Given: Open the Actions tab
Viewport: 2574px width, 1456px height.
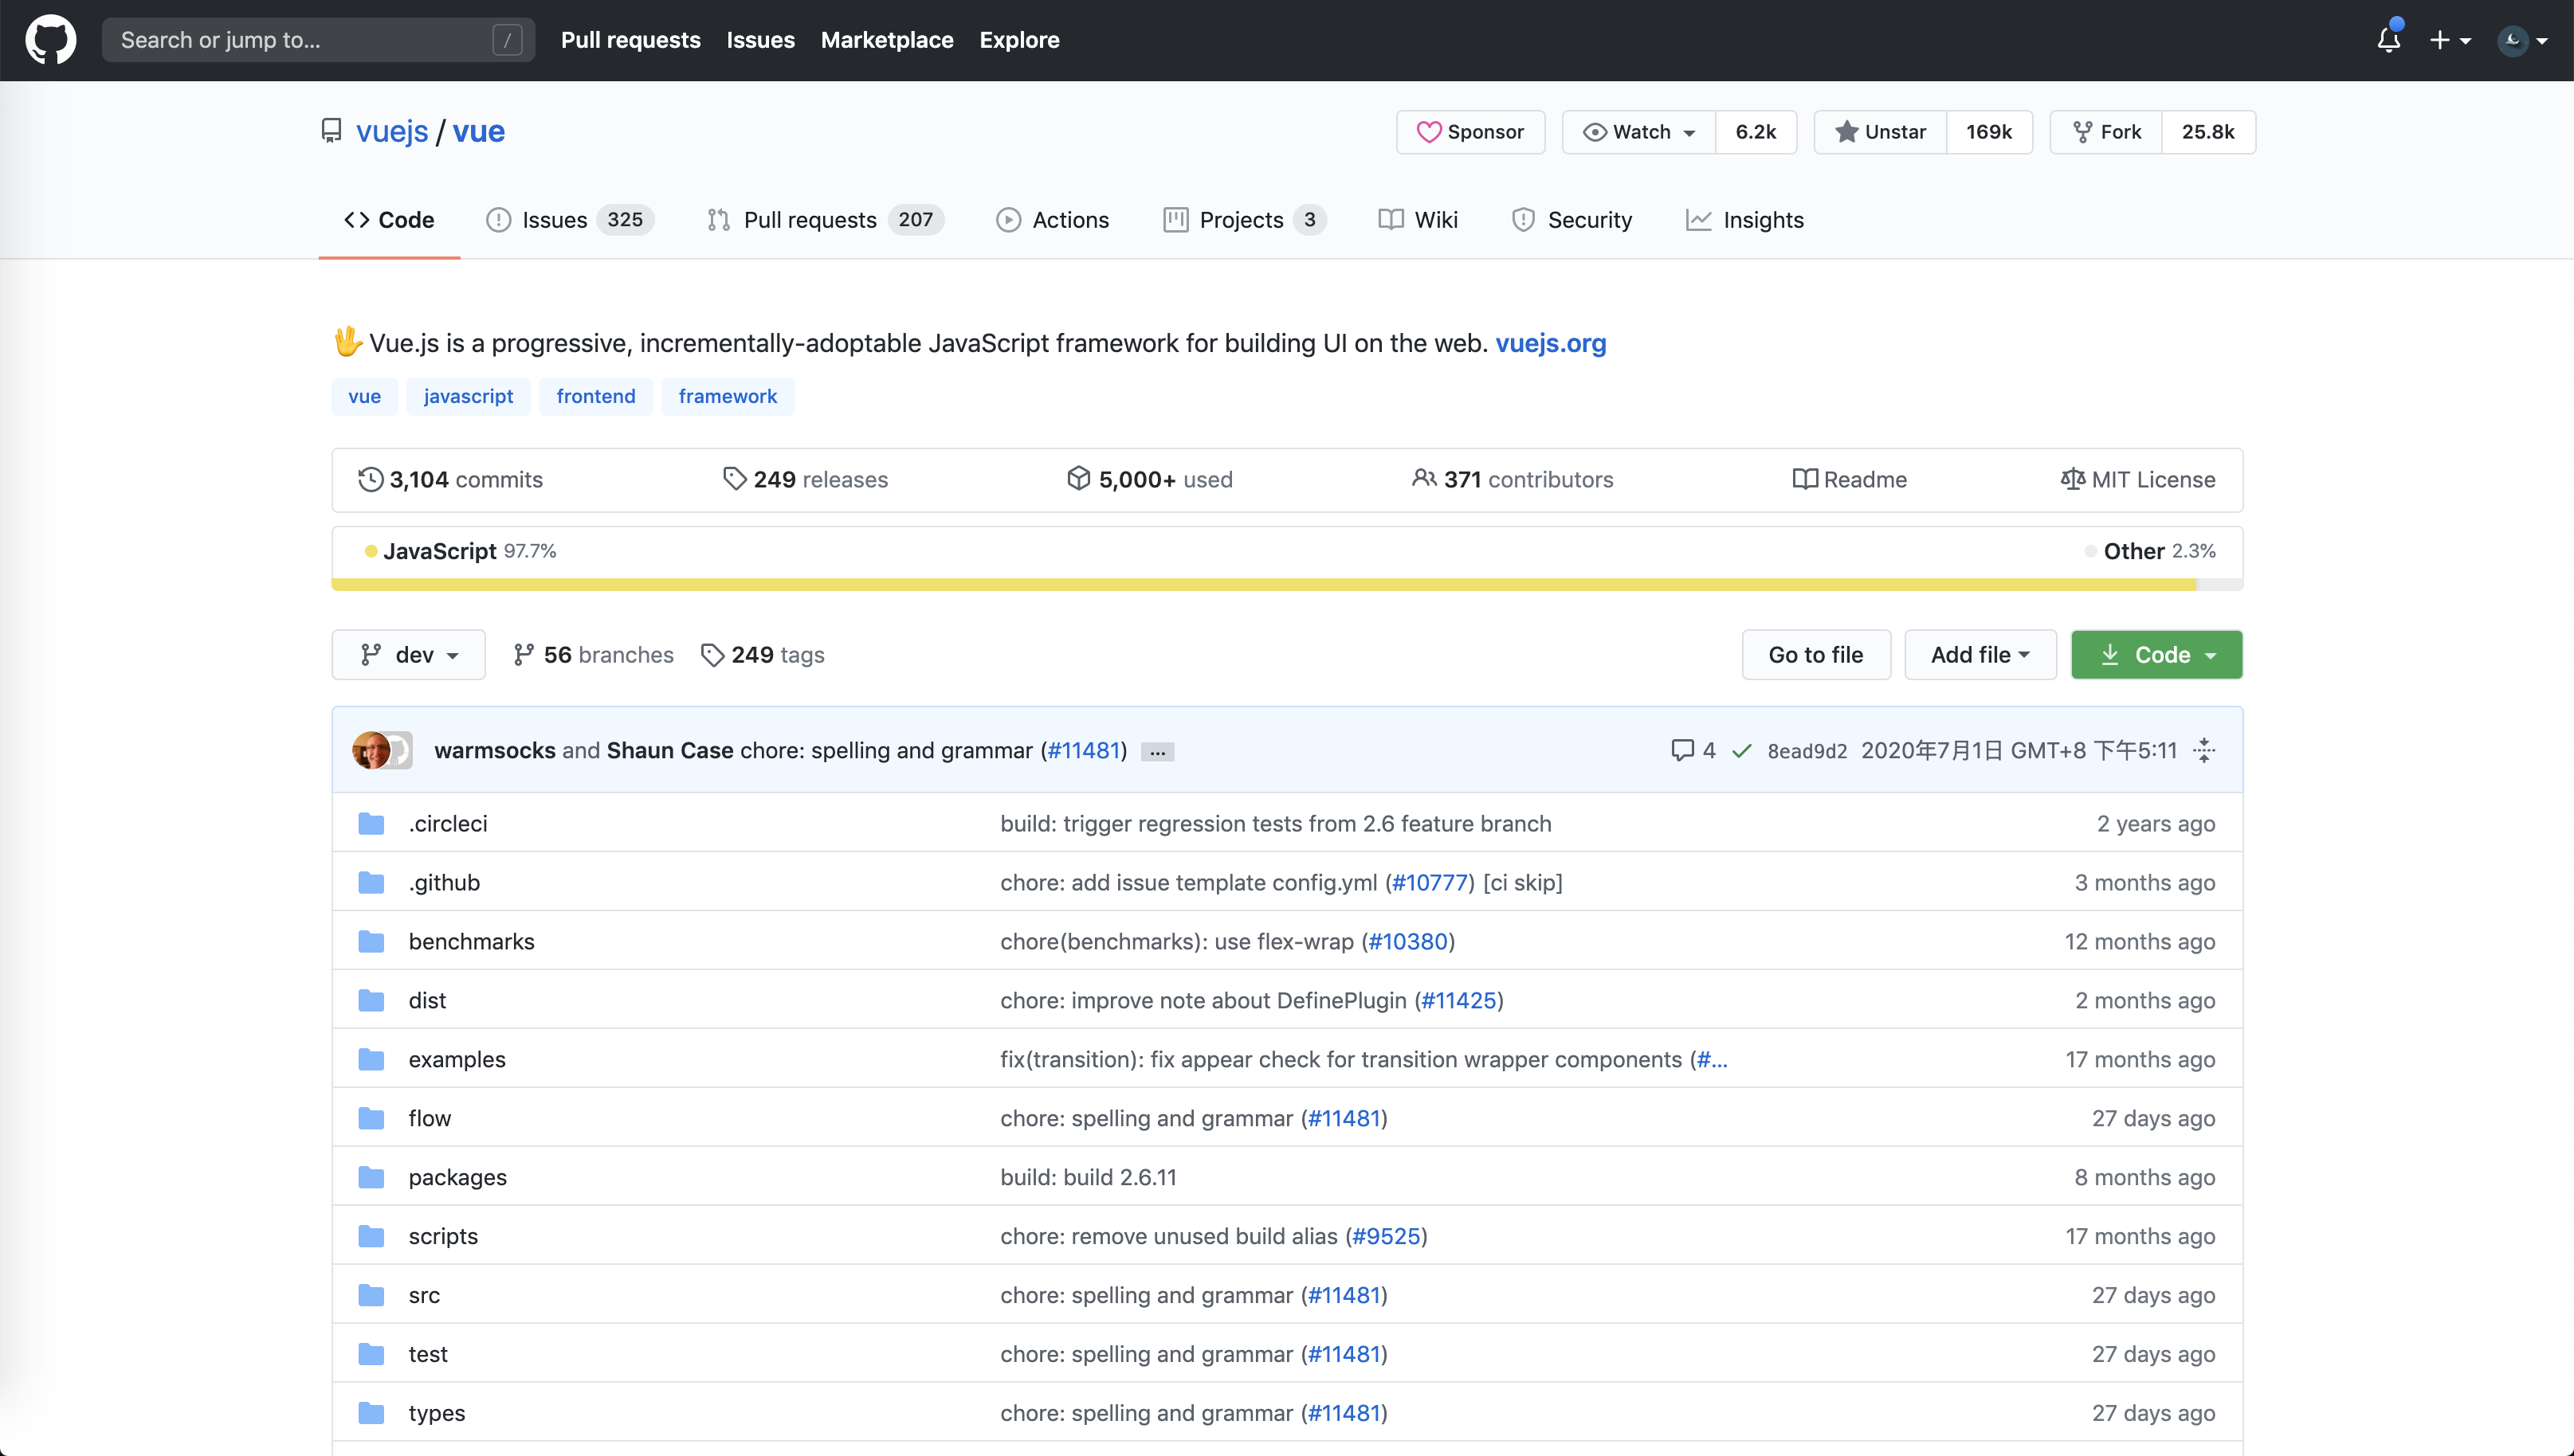Looking at the screenshot, I should [1053, 220].
